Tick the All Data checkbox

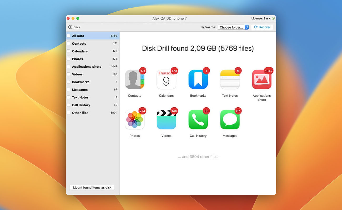(x=69, y=36)
